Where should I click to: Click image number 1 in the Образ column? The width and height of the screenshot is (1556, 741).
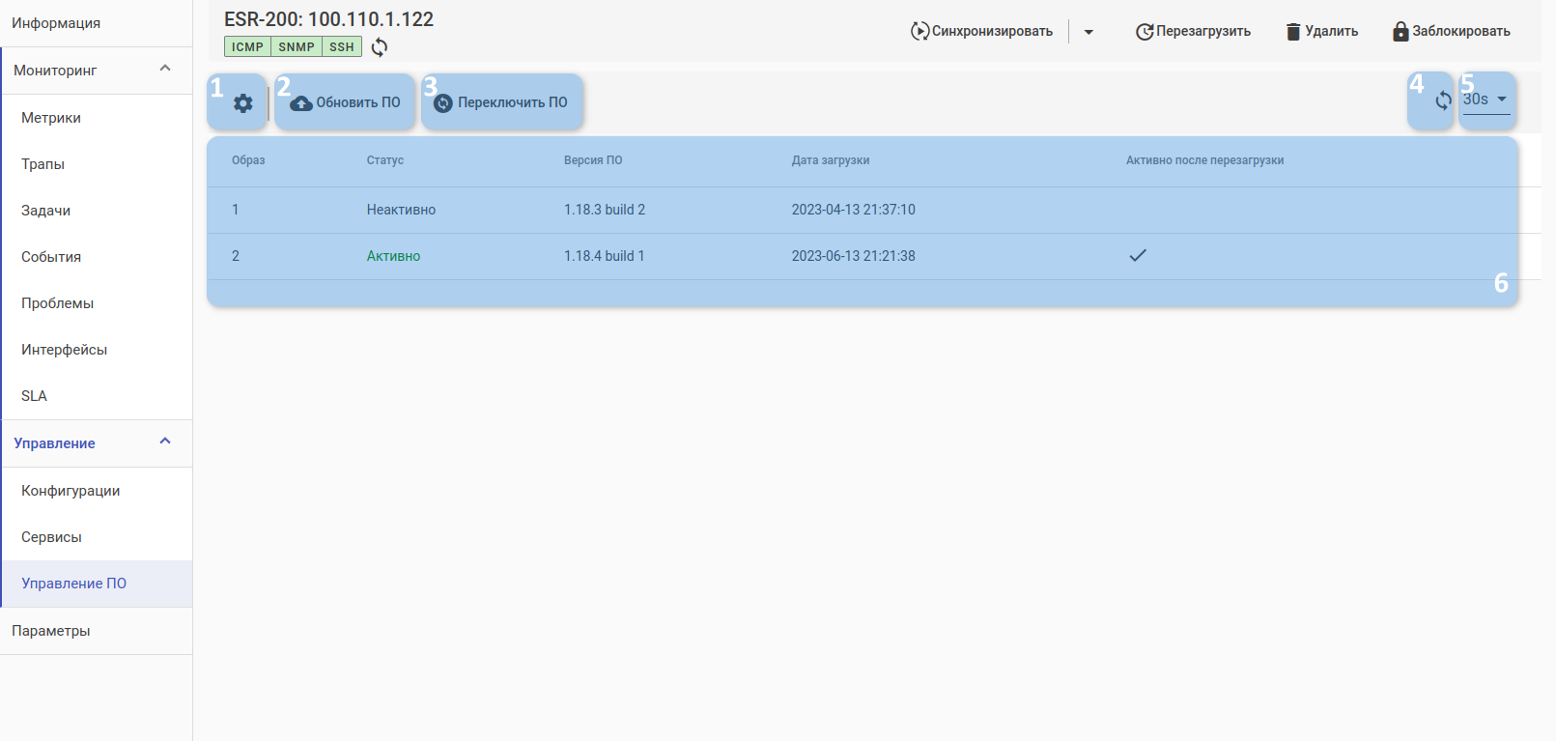pos(235,210)
